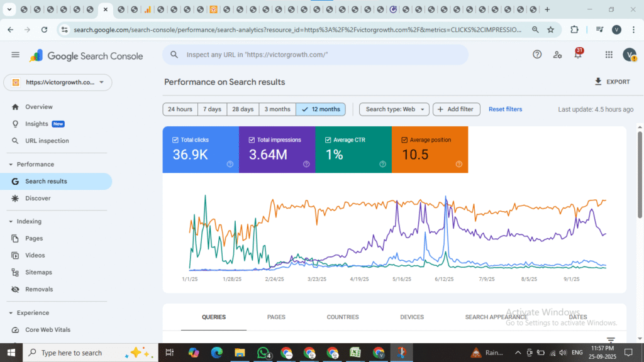Collapse the Indexing sidebar section
Image resolution: width=644 pixels, height=362 pixels.
(11, 221)
